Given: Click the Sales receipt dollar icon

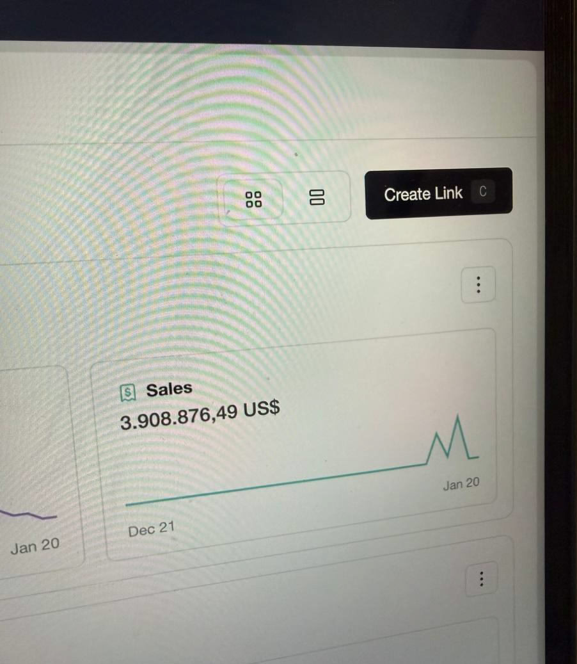Looking at the screenshot, I should click(128, 393).
